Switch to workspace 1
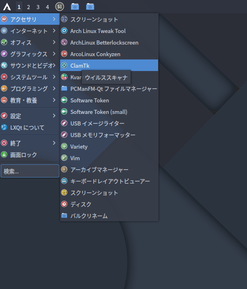 (x=19, y=7)
